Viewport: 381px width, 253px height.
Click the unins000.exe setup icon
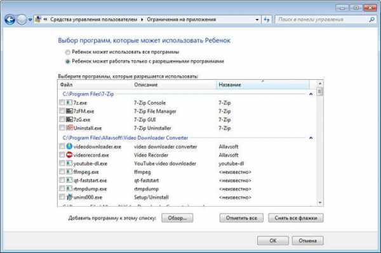[x=69, y=197]
